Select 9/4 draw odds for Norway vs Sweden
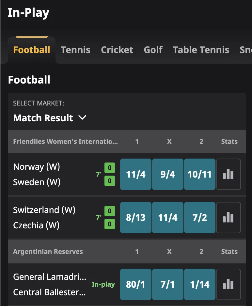This screenshot has width=252, height=306. point(167,174)
